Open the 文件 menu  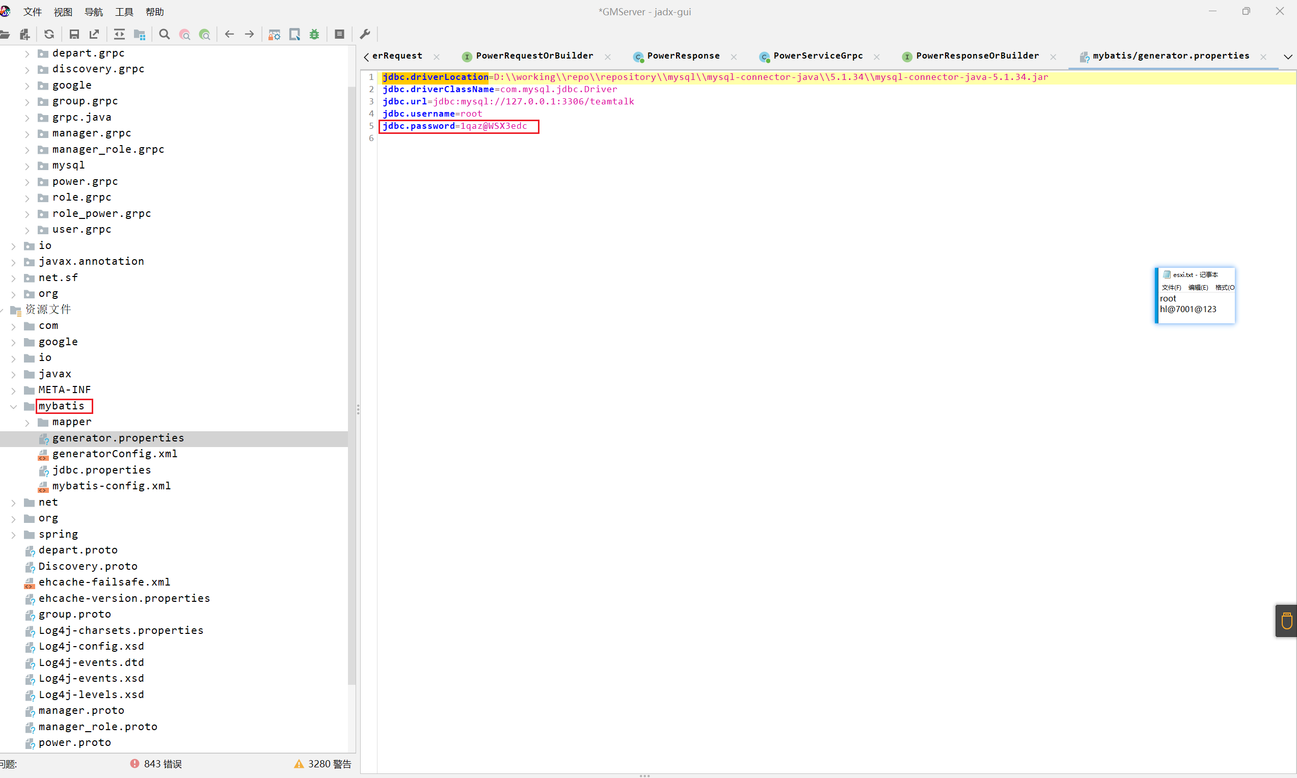click(33, 12)
